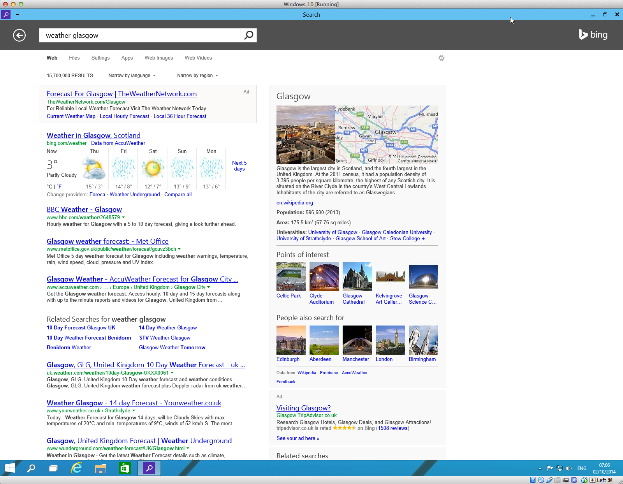Open Clyde Auditorium thumbnail
This screenshot has height=484, width=623.
point(324,277)
